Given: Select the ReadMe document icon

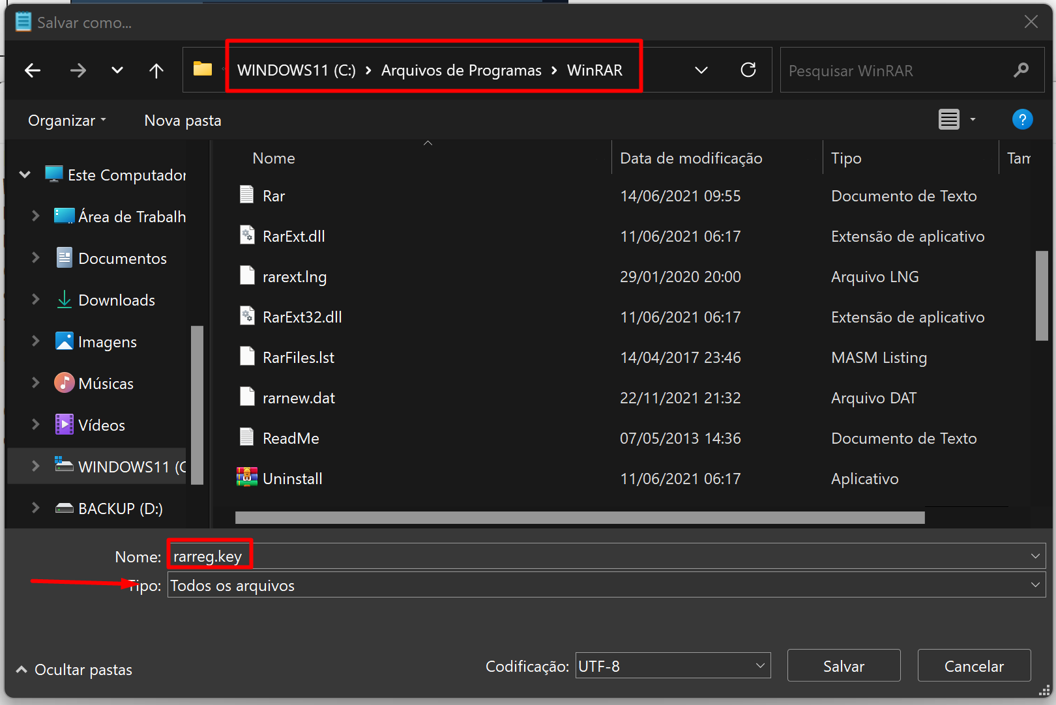Looking at the screenshot, I should coord(247,437).
